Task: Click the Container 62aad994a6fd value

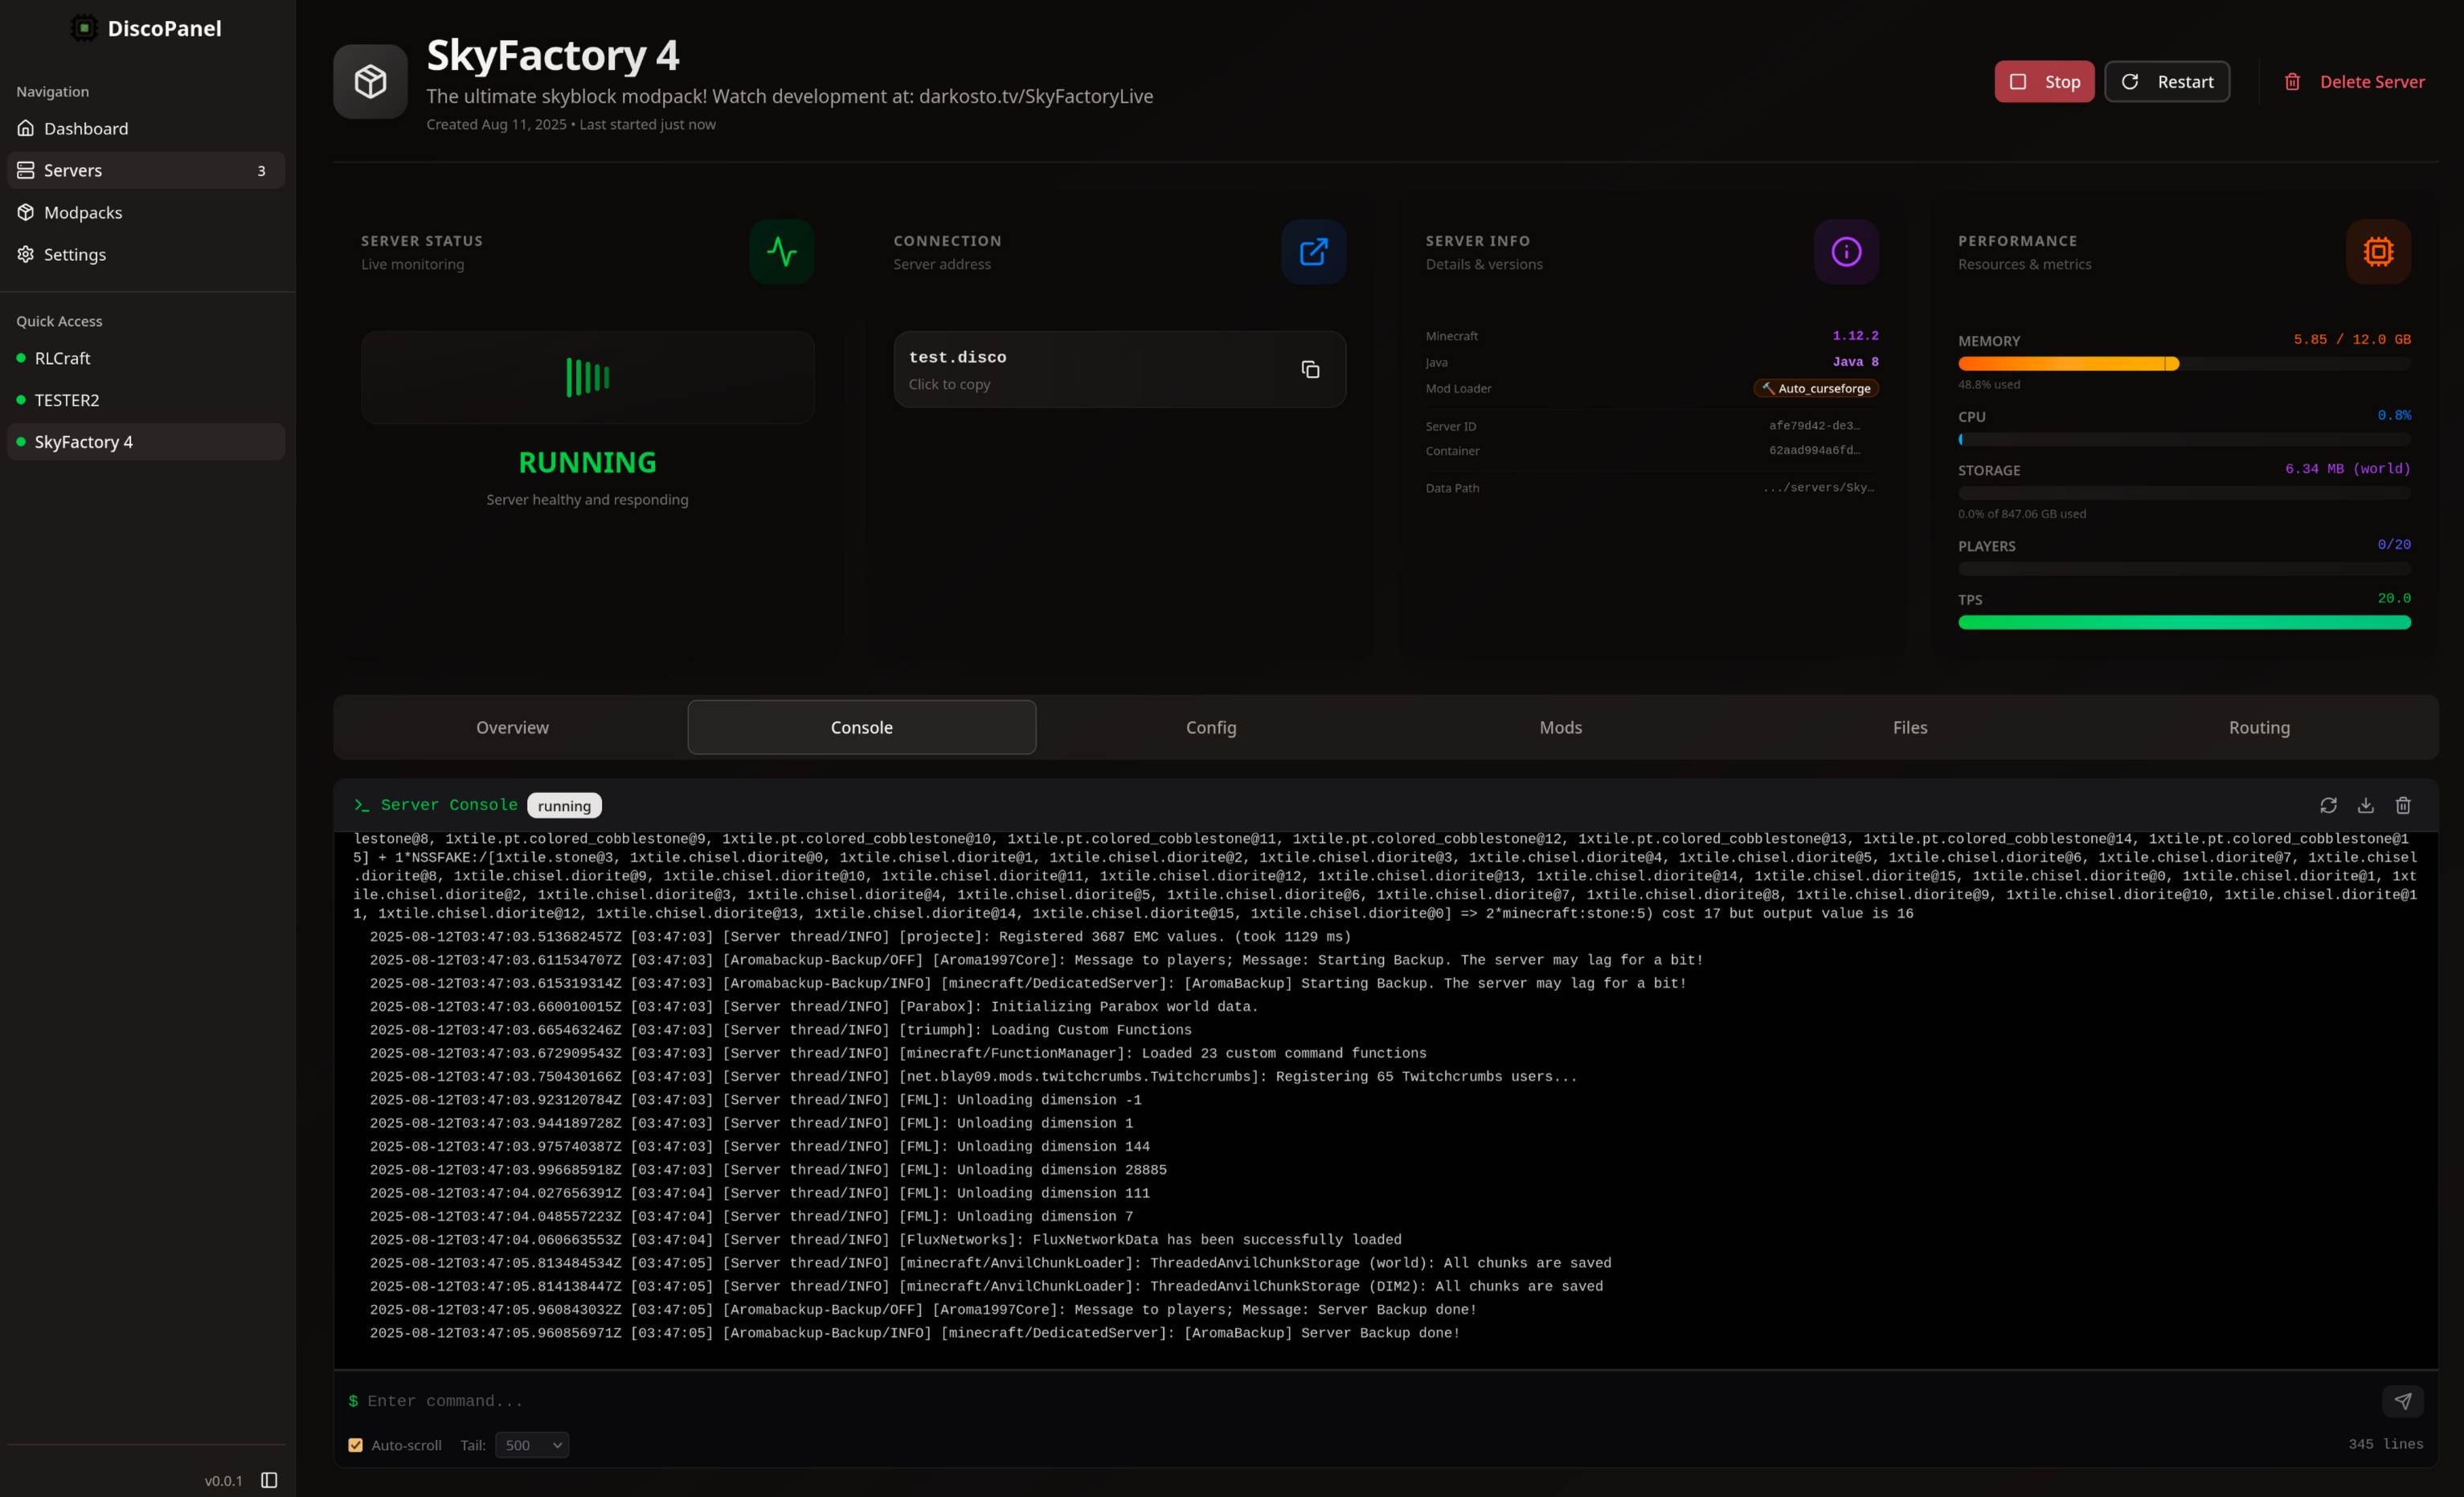Action: (1814, 450)
